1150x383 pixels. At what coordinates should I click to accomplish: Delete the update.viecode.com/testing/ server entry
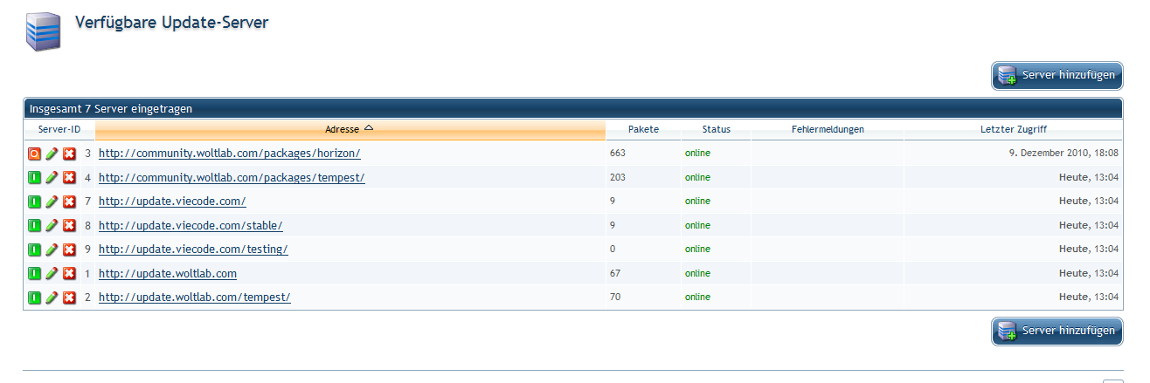tap(69, 250)
